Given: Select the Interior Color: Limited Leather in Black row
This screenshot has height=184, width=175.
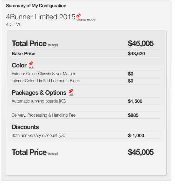Looking at the screenshot, I should click(x=86, y=81).
